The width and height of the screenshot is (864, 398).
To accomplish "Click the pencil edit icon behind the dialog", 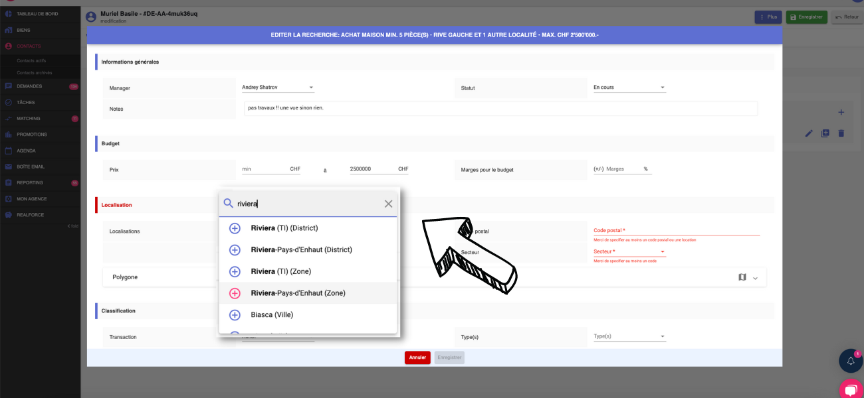I will click(809, 133).
